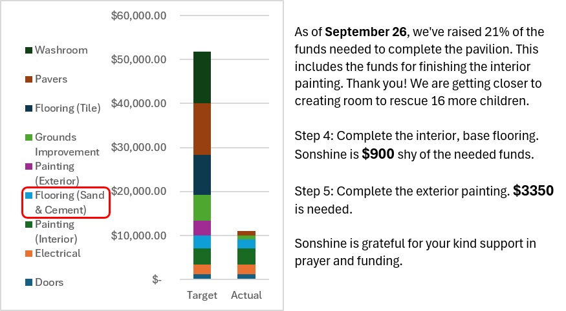Select the Target axis label

202,295
